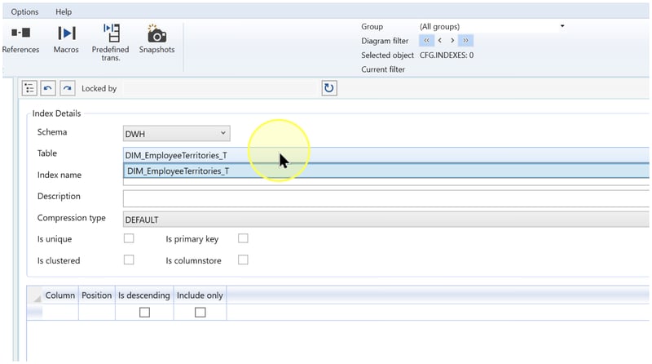Enable the Is unique checkbox

(129, 238)
